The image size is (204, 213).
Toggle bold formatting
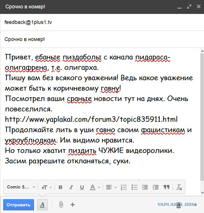pyautogui.click(x=61, y=187)
